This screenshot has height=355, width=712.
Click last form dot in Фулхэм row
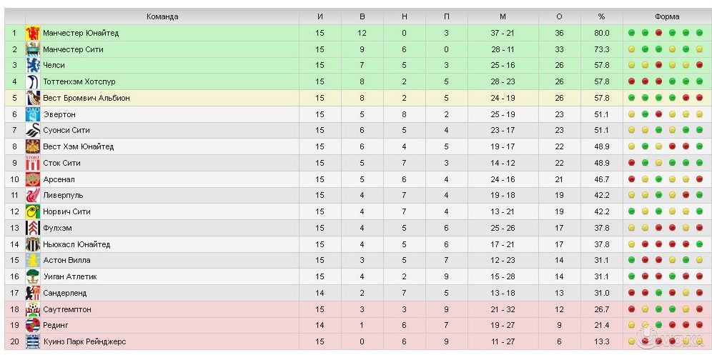click(x=700, y=228)
